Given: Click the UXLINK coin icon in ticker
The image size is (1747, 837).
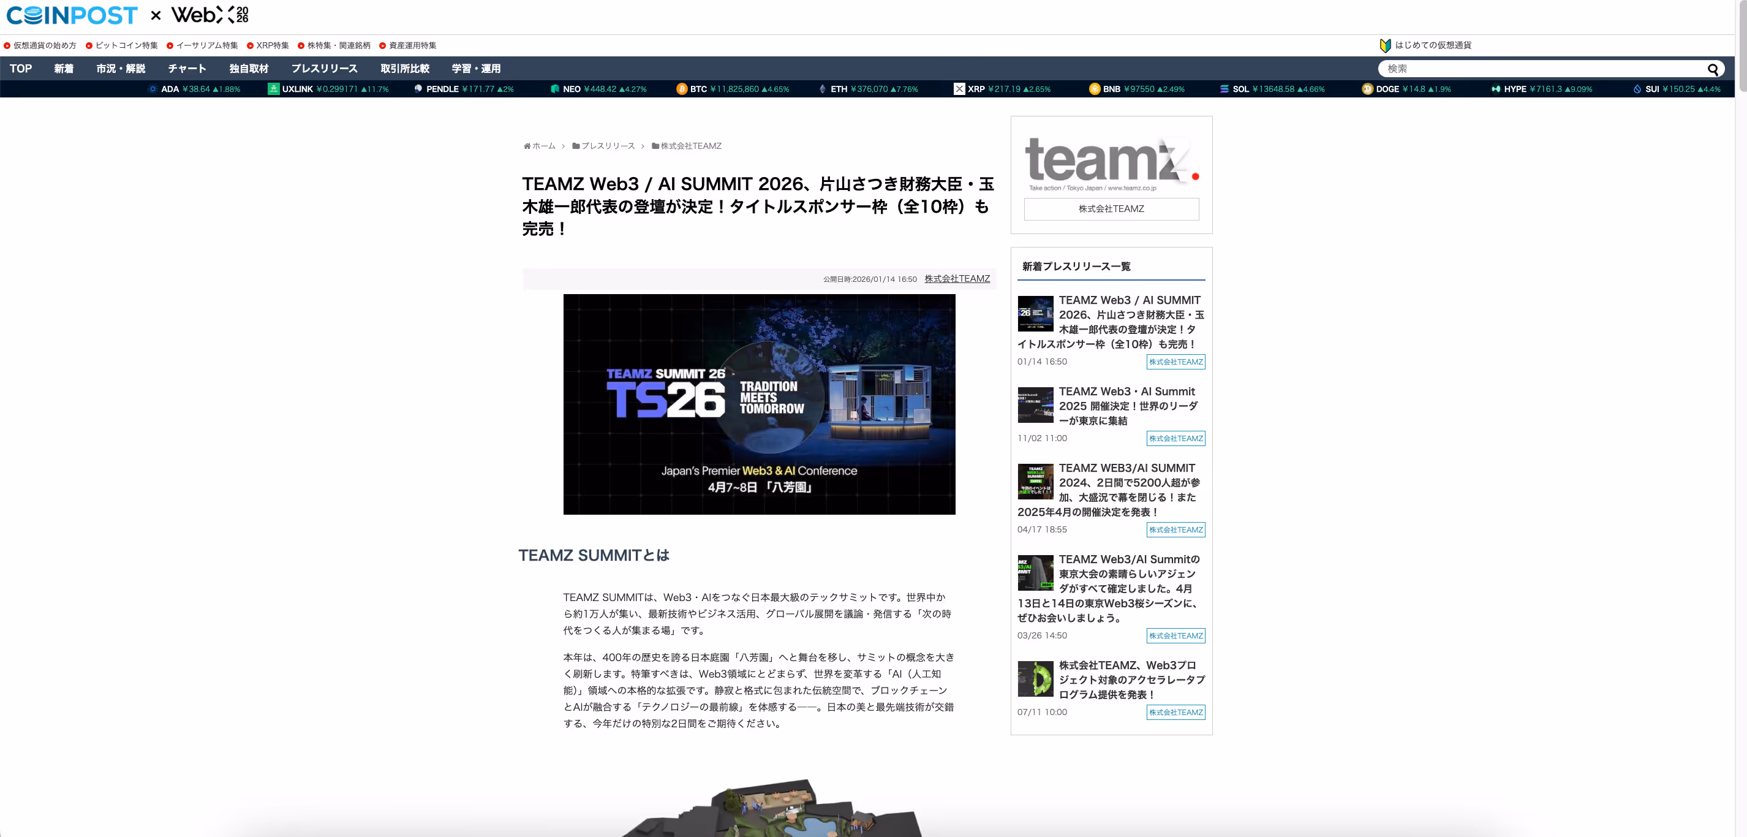Looking at the screenshot, I should (273, 89).
